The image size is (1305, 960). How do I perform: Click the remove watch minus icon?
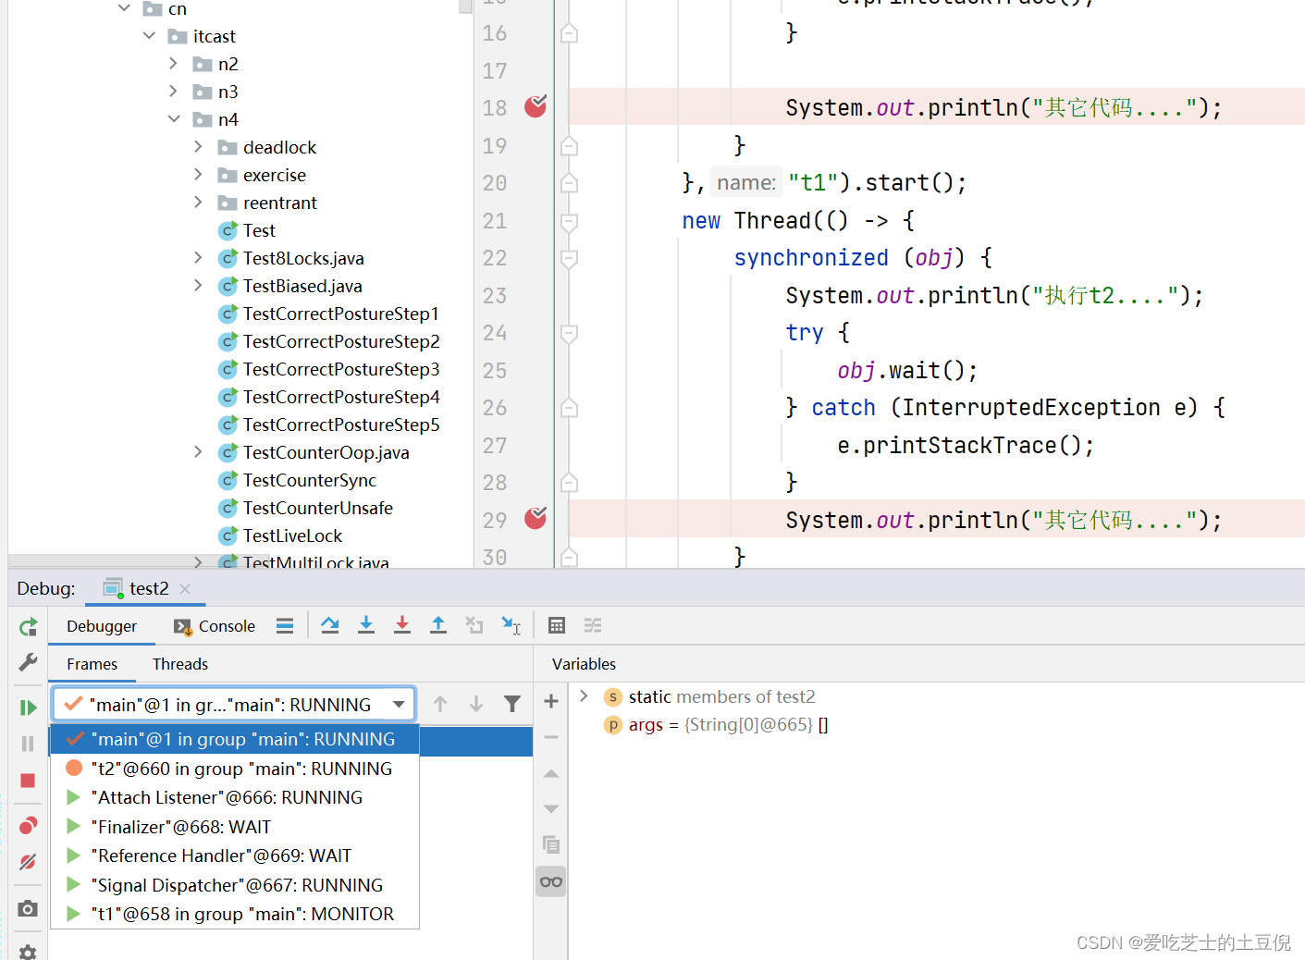point(551,738)
